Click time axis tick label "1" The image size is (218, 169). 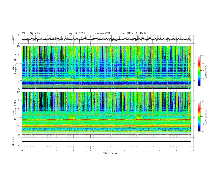[39, 150]
